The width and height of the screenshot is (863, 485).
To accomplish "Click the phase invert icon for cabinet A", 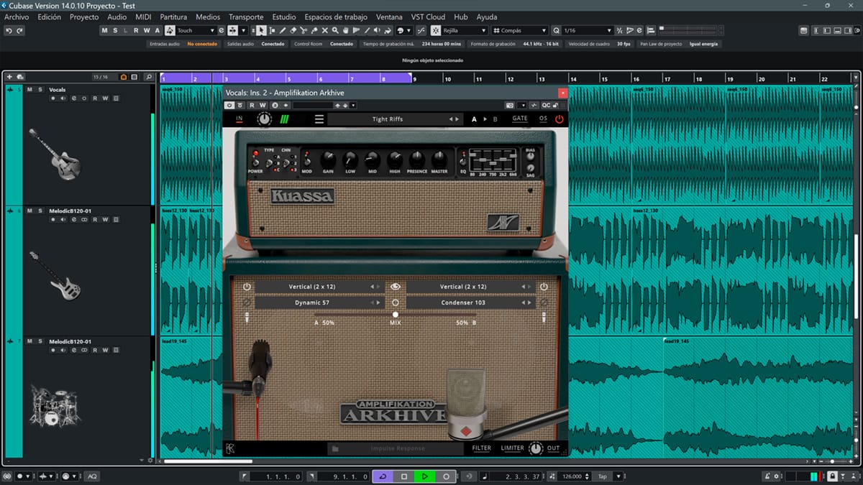I will tap(247, 302).
